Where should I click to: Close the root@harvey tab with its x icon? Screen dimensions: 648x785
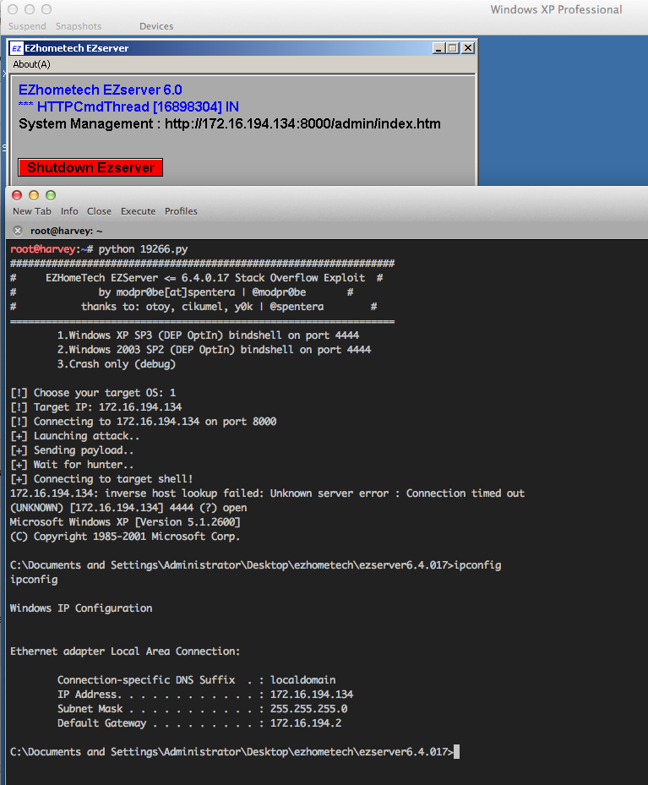[18, 231]
